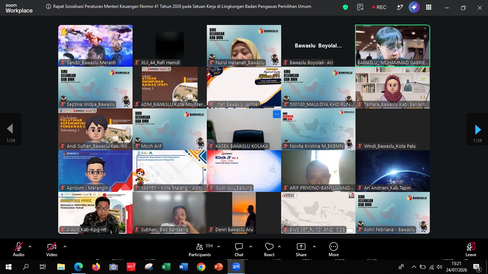Open the Camera app on the taskbar
The height and width of the screenshot is (274, 488).
[x=114, y=267]
